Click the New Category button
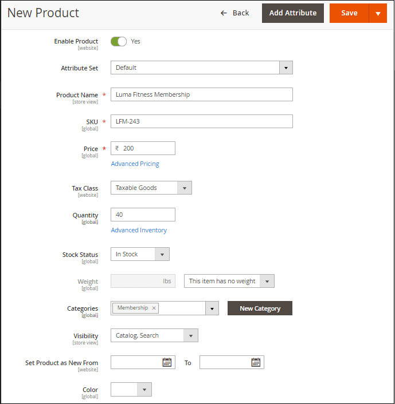 tap(260, 308)
